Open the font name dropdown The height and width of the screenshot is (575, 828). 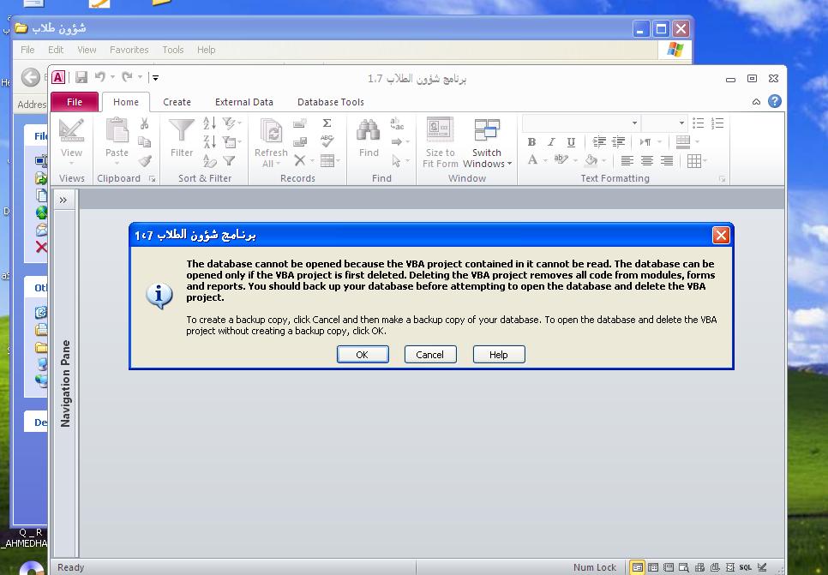pyautogui.click(x=634, y=123)
